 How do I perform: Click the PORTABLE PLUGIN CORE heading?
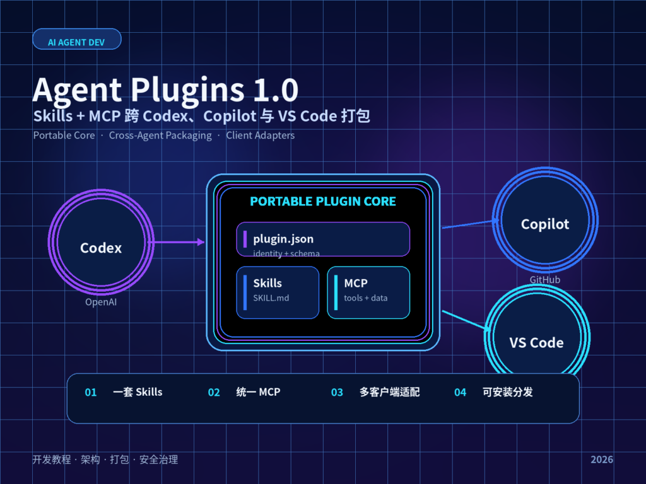coord(323,201)
